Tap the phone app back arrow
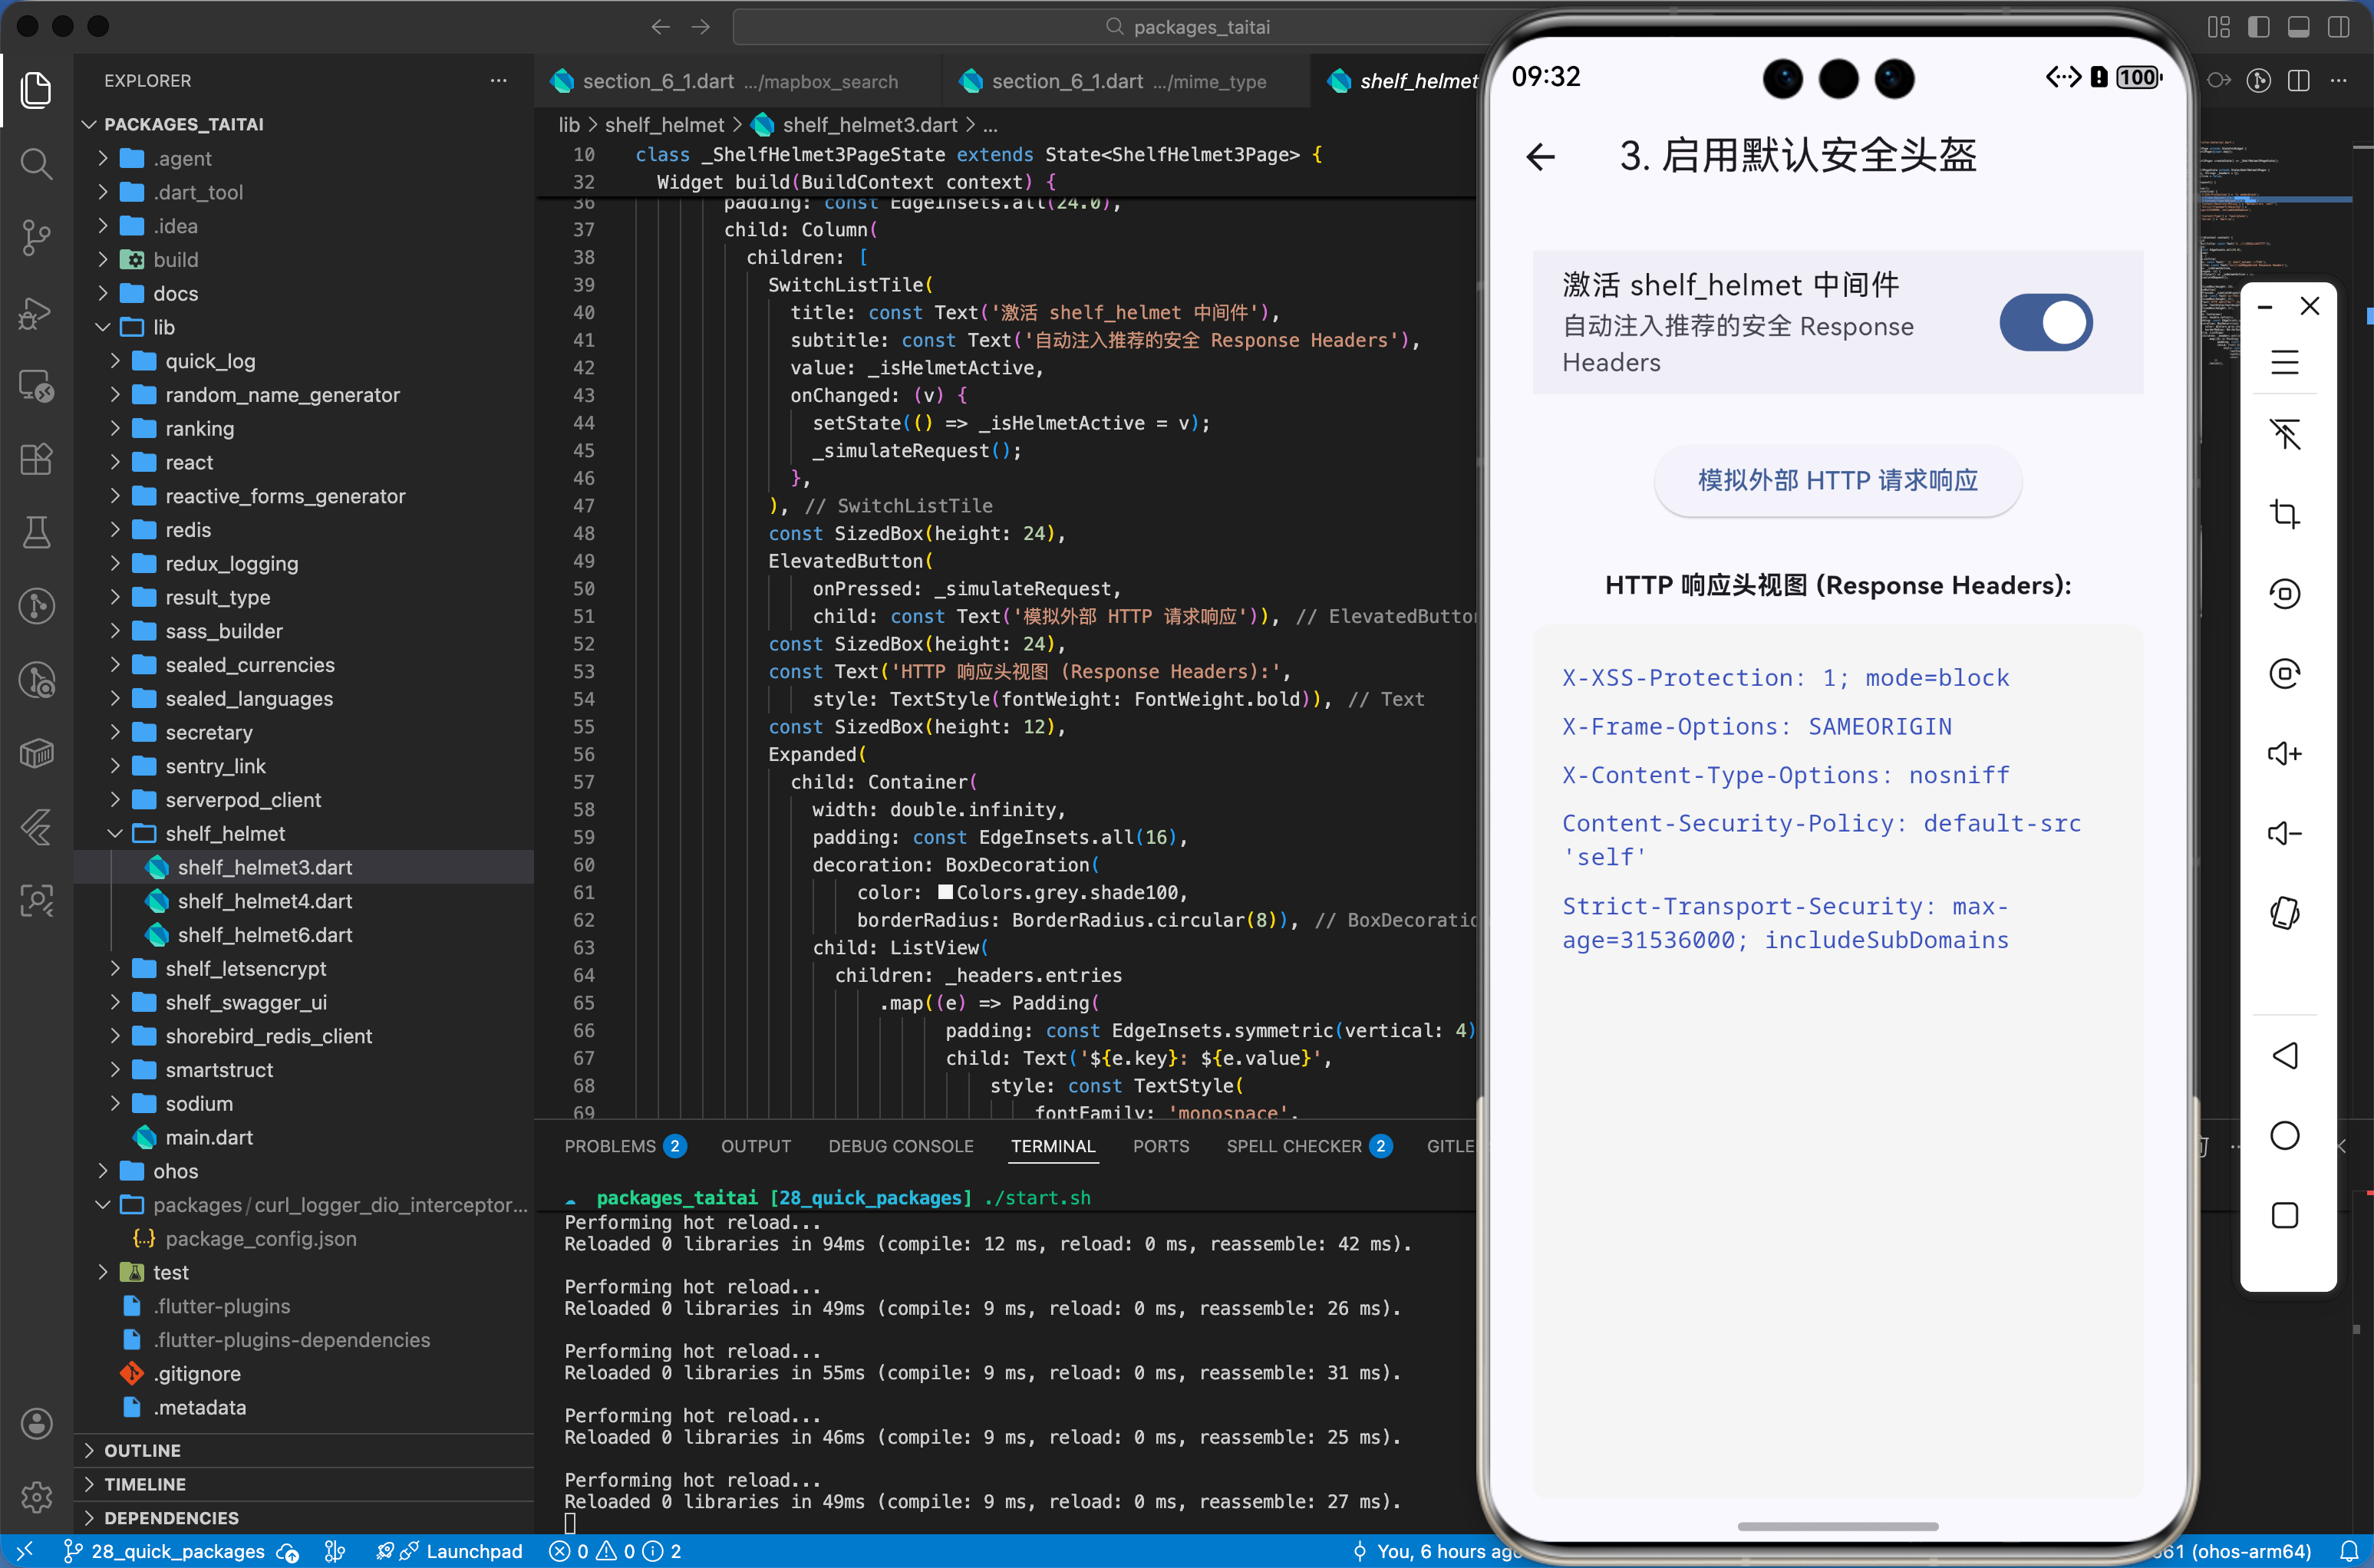The width and height of the screenshot is (2374, 1568). 1540,157
